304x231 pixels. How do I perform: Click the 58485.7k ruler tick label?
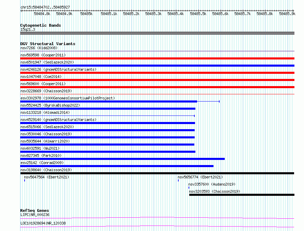click(x=243, y=14)
